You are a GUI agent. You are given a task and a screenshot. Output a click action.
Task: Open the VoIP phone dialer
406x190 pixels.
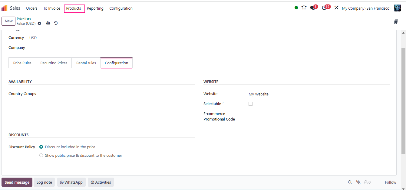click(304, 8)
